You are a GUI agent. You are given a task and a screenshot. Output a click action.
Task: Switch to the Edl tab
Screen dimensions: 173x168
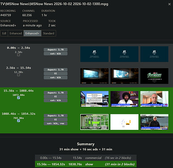tap(4, 33)
